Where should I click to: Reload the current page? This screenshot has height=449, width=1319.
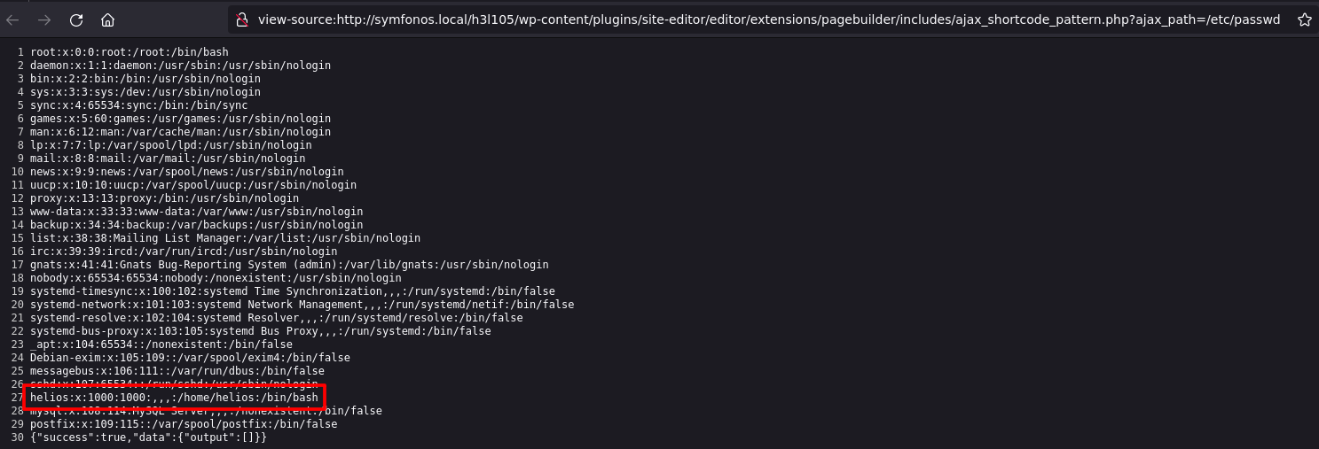(76, 19)
